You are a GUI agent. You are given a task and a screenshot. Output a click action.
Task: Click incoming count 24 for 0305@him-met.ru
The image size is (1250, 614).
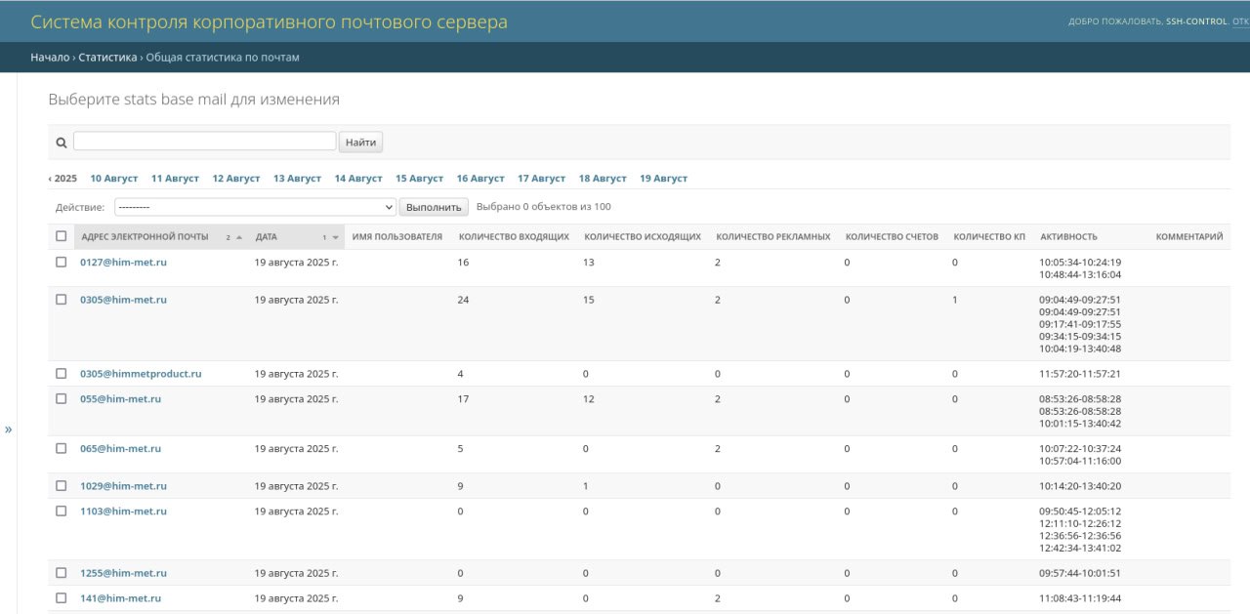pos(463,300)
